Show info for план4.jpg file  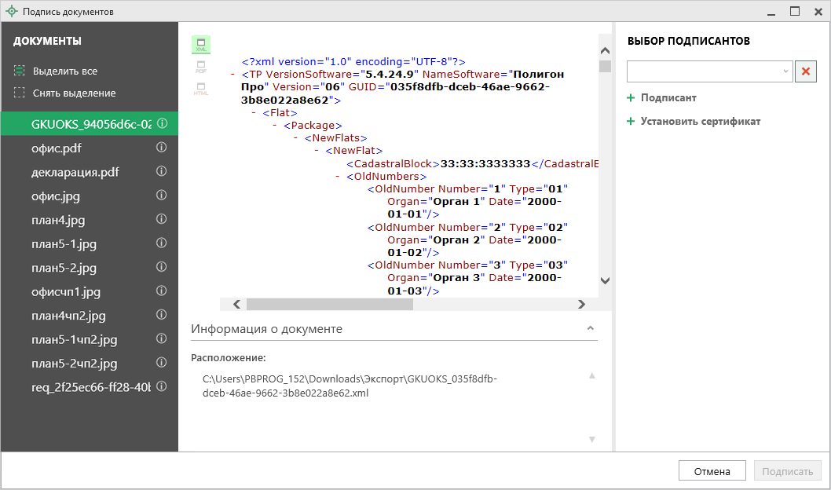pyautogui.click(x=162, y=219)
